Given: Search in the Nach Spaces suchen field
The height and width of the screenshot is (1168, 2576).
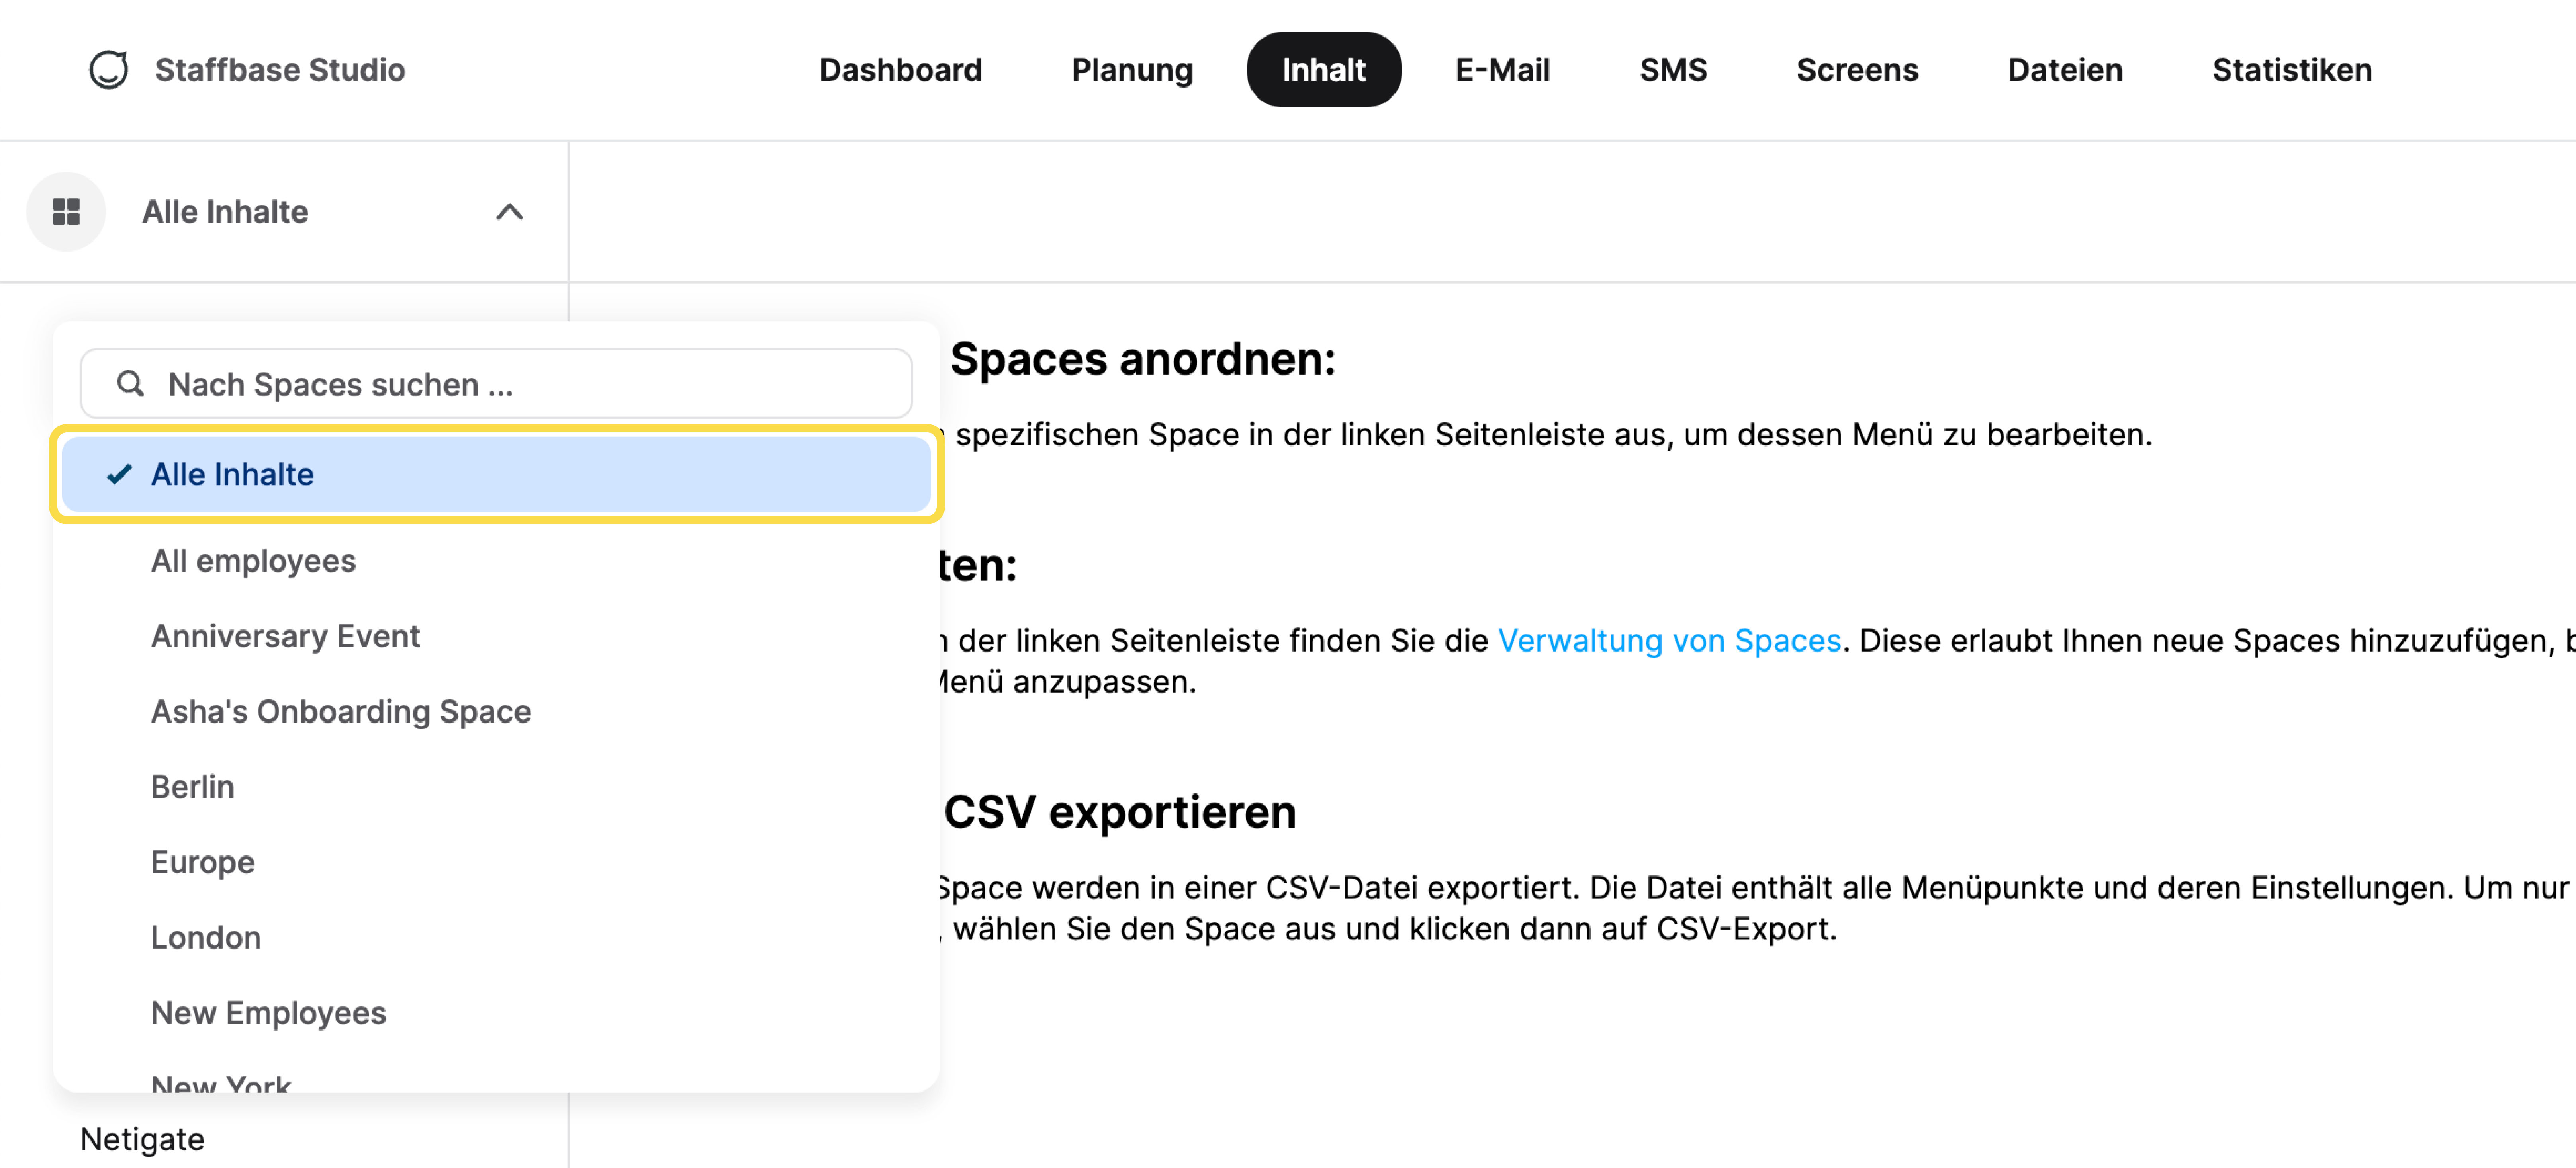Looking at the screenshot, I should tap(496, 384).
